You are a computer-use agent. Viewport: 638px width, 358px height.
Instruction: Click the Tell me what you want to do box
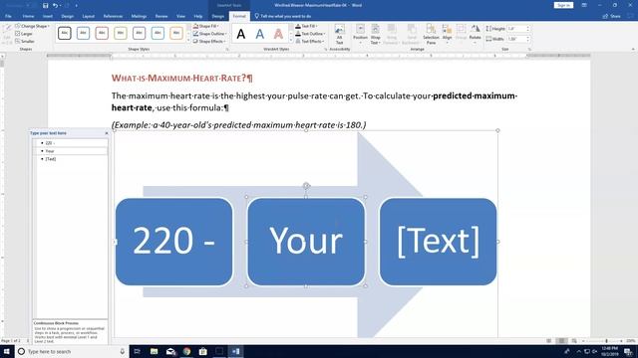tap(283, 16)
